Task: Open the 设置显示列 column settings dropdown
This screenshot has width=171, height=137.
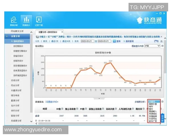Action: coord(52,102)
